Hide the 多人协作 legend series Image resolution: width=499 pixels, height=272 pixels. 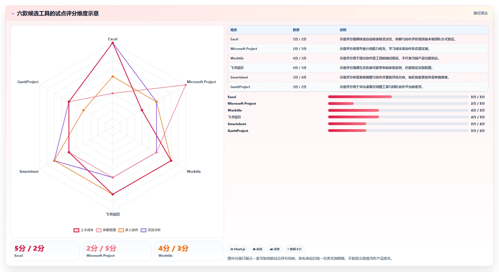(x=128, y=230)
